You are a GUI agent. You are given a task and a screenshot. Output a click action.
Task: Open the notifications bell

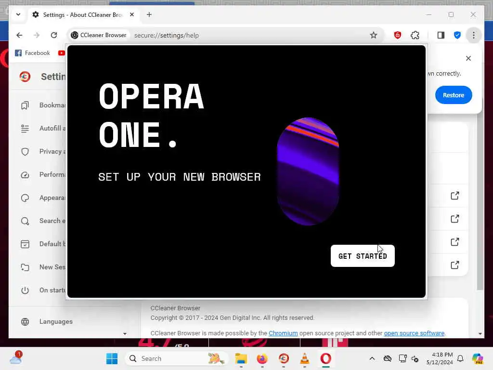pos(460,358)
